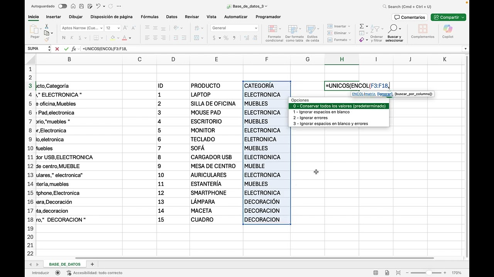Image resolution: width=494 pixels, height=277 pixels.
Task: Confirm formula with the green checkmark
Action: (66, 49)
